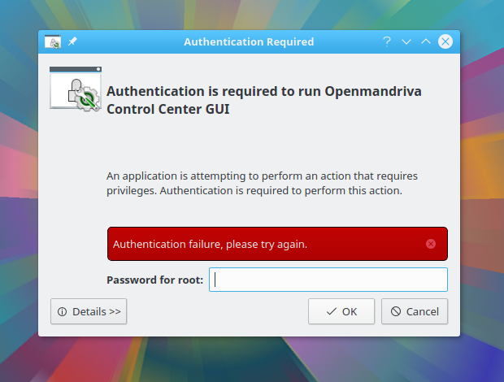
Task: Focus the Password for root field
Action: (x=328, y=280)
